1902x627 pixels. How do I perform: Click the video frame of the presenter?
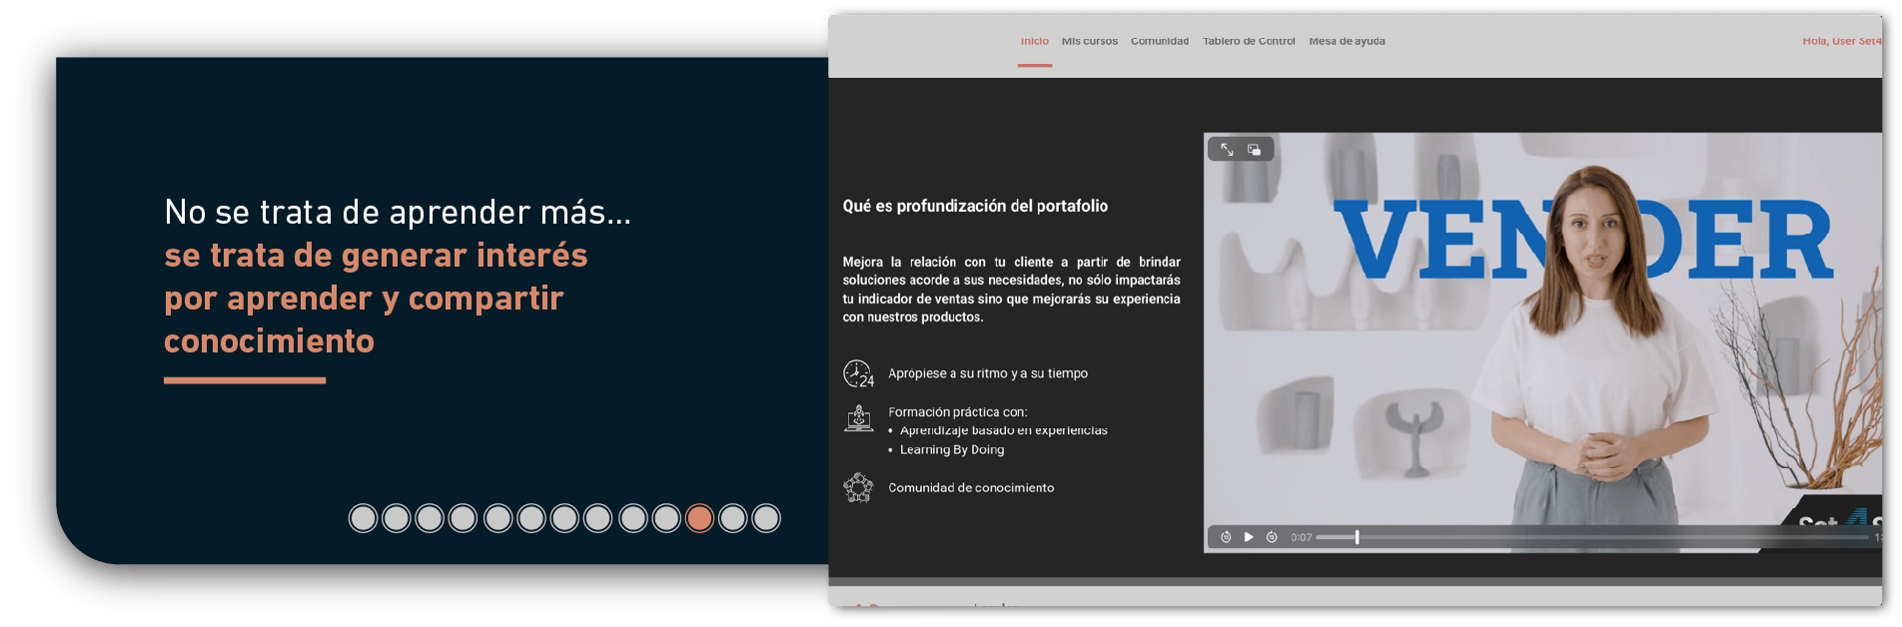[x=1542, y=341]
